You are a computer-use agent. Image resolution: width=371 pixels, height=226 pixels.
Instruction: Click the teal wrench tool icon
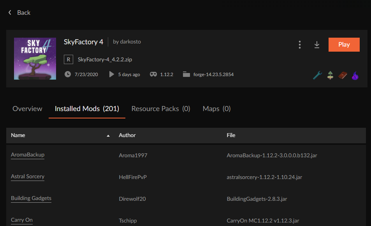317,75
